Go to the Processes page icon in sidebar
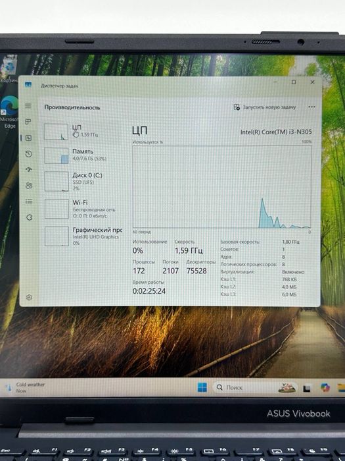 coord(28,122)
